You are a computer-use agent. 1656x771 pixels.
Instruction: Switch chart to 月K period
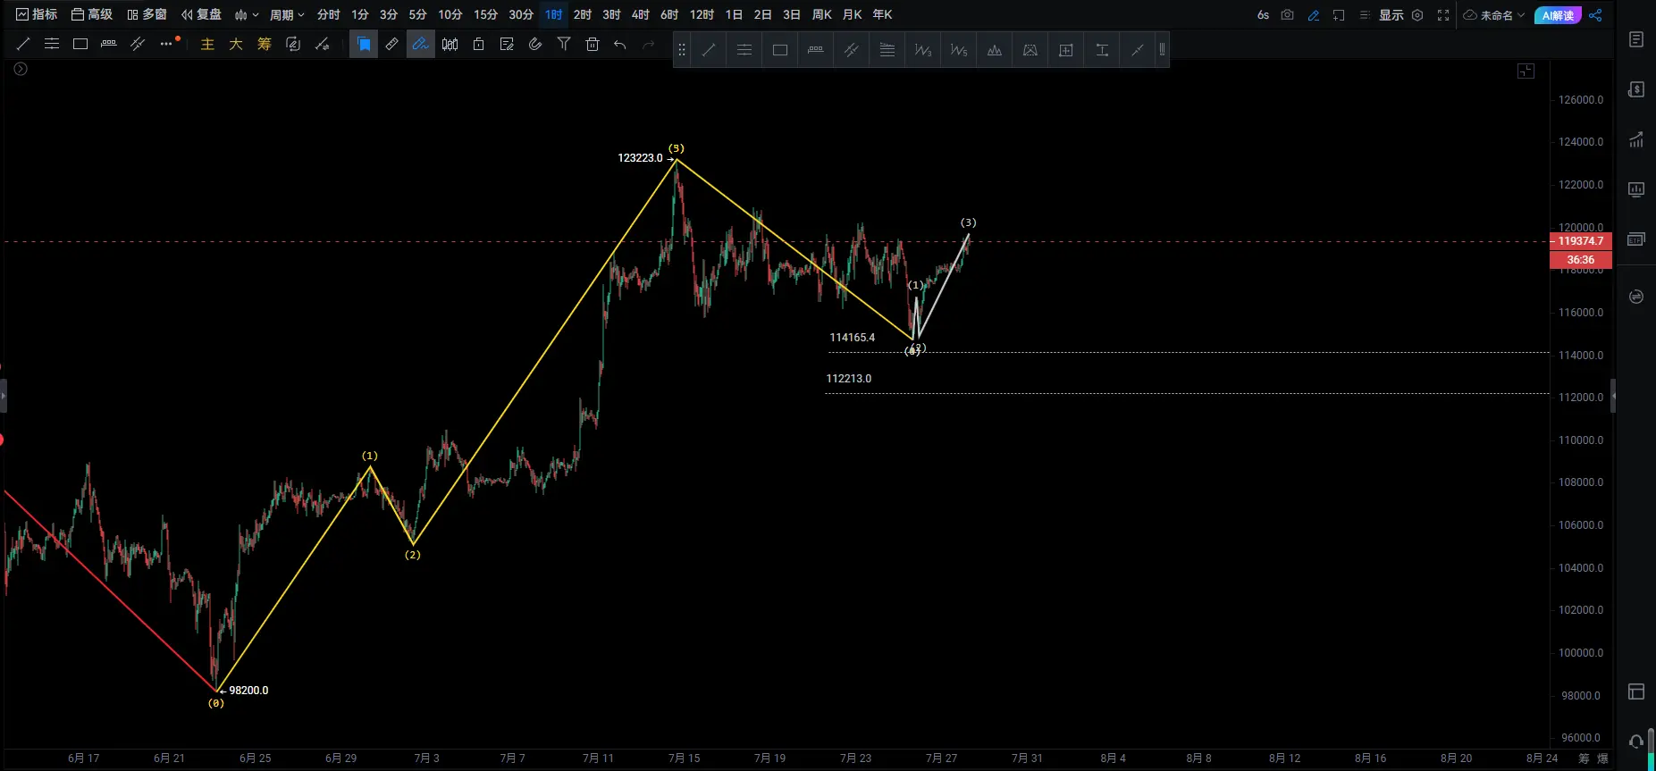[853, 14]
